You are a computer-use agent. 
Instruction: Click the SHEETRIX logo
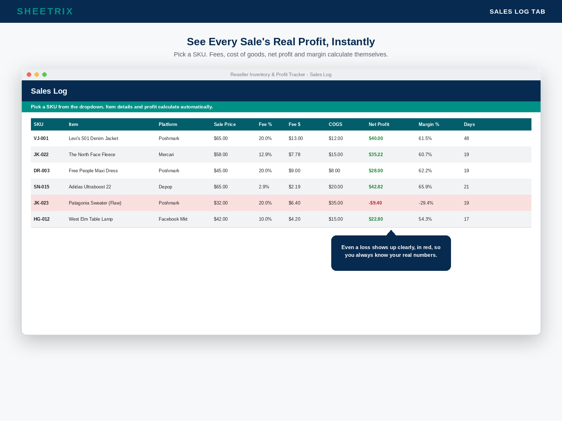tap(45, 12)
